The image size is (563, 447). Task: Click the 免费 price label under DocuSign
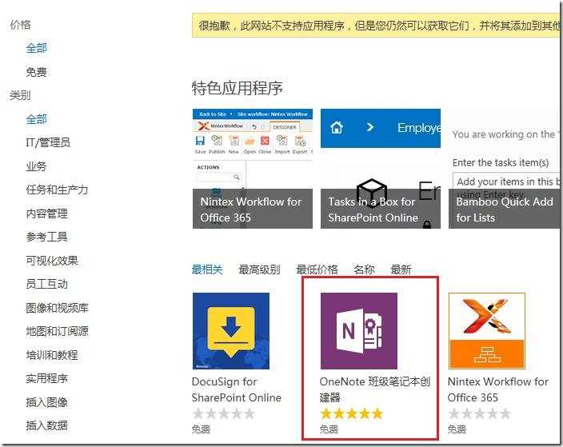click(x=201, y=429)
